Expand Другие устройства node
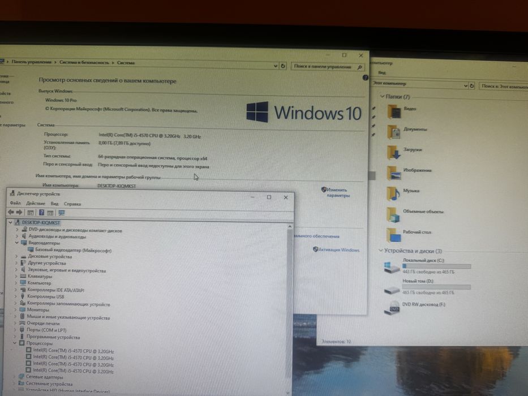 pos(16,262)
